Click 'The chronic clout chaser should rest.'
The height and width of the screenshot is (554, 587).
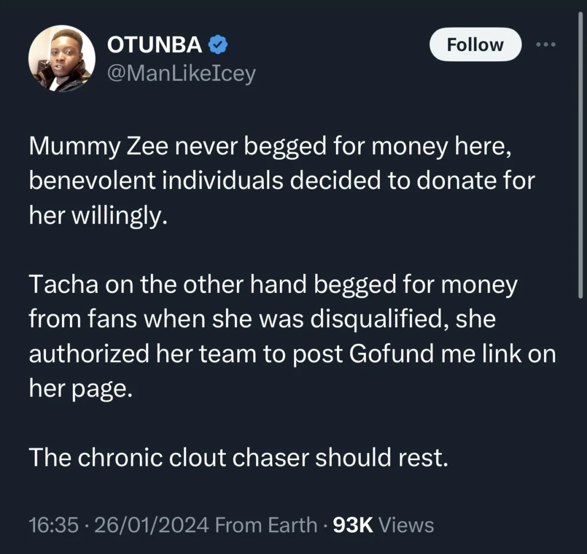(x=238, y=457)
